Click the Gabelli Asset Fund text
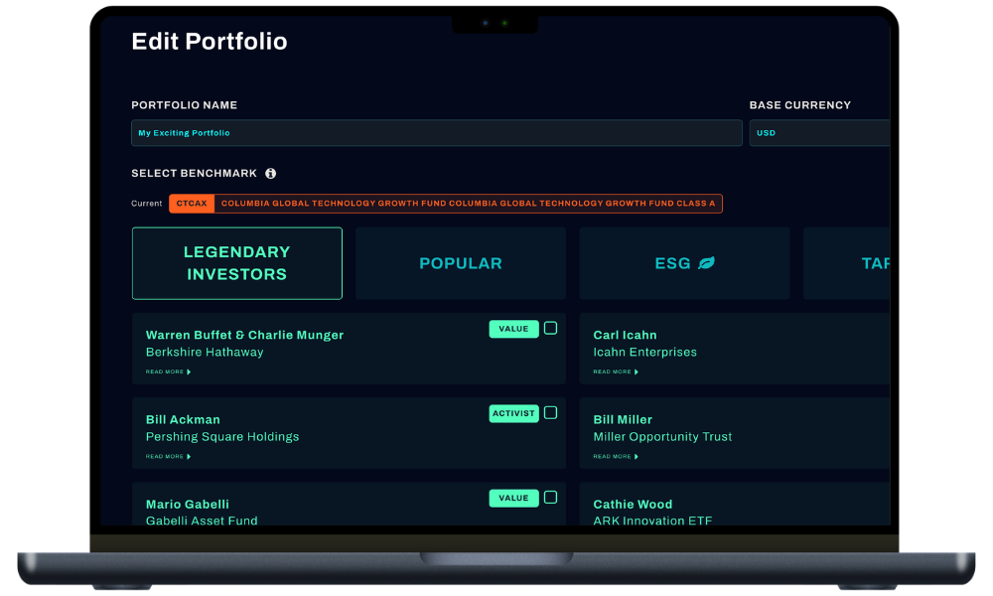 point(202,521)
